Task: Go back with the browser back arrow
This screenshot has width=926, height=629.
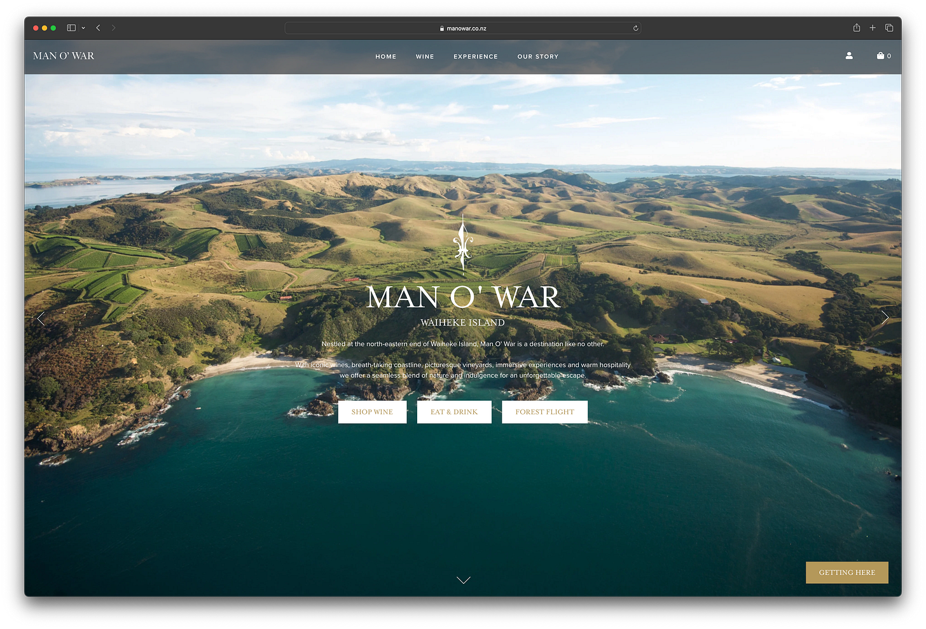Action: click(98, 28)
